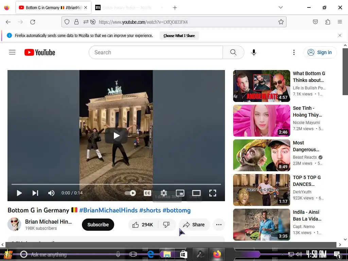This screenshot has width=348, height=261.
Task: Open Indila - Ainsi Bas La Vida thumbnail
Action: [x=262, y=224]
